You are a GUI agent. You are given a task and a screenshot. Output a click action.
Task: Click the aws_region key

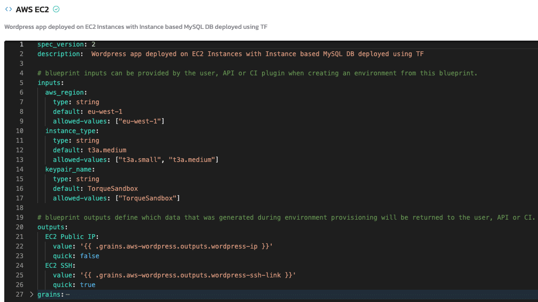pos(66,92)
